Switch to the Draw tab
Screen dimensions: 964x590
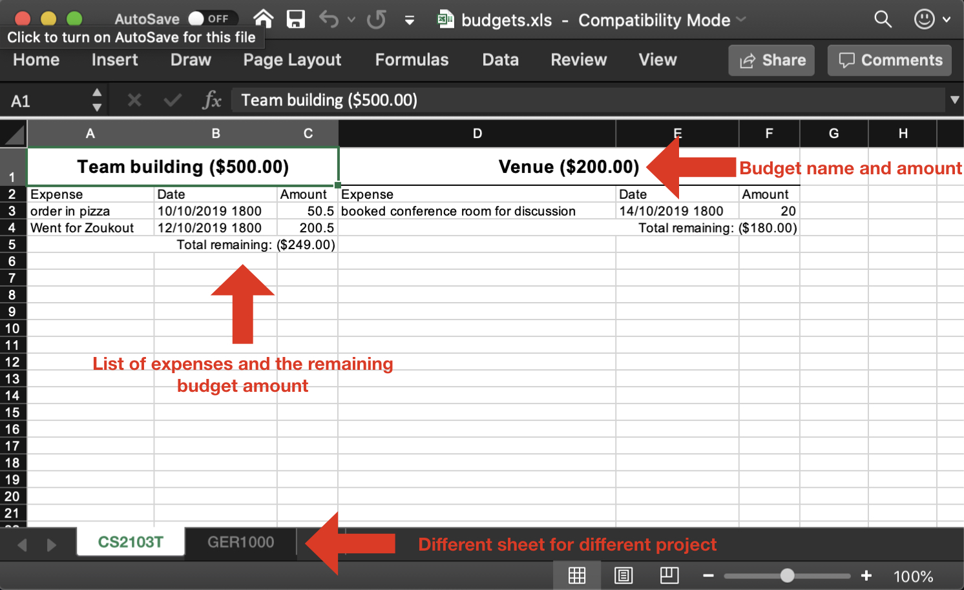[x=191, y=60]
